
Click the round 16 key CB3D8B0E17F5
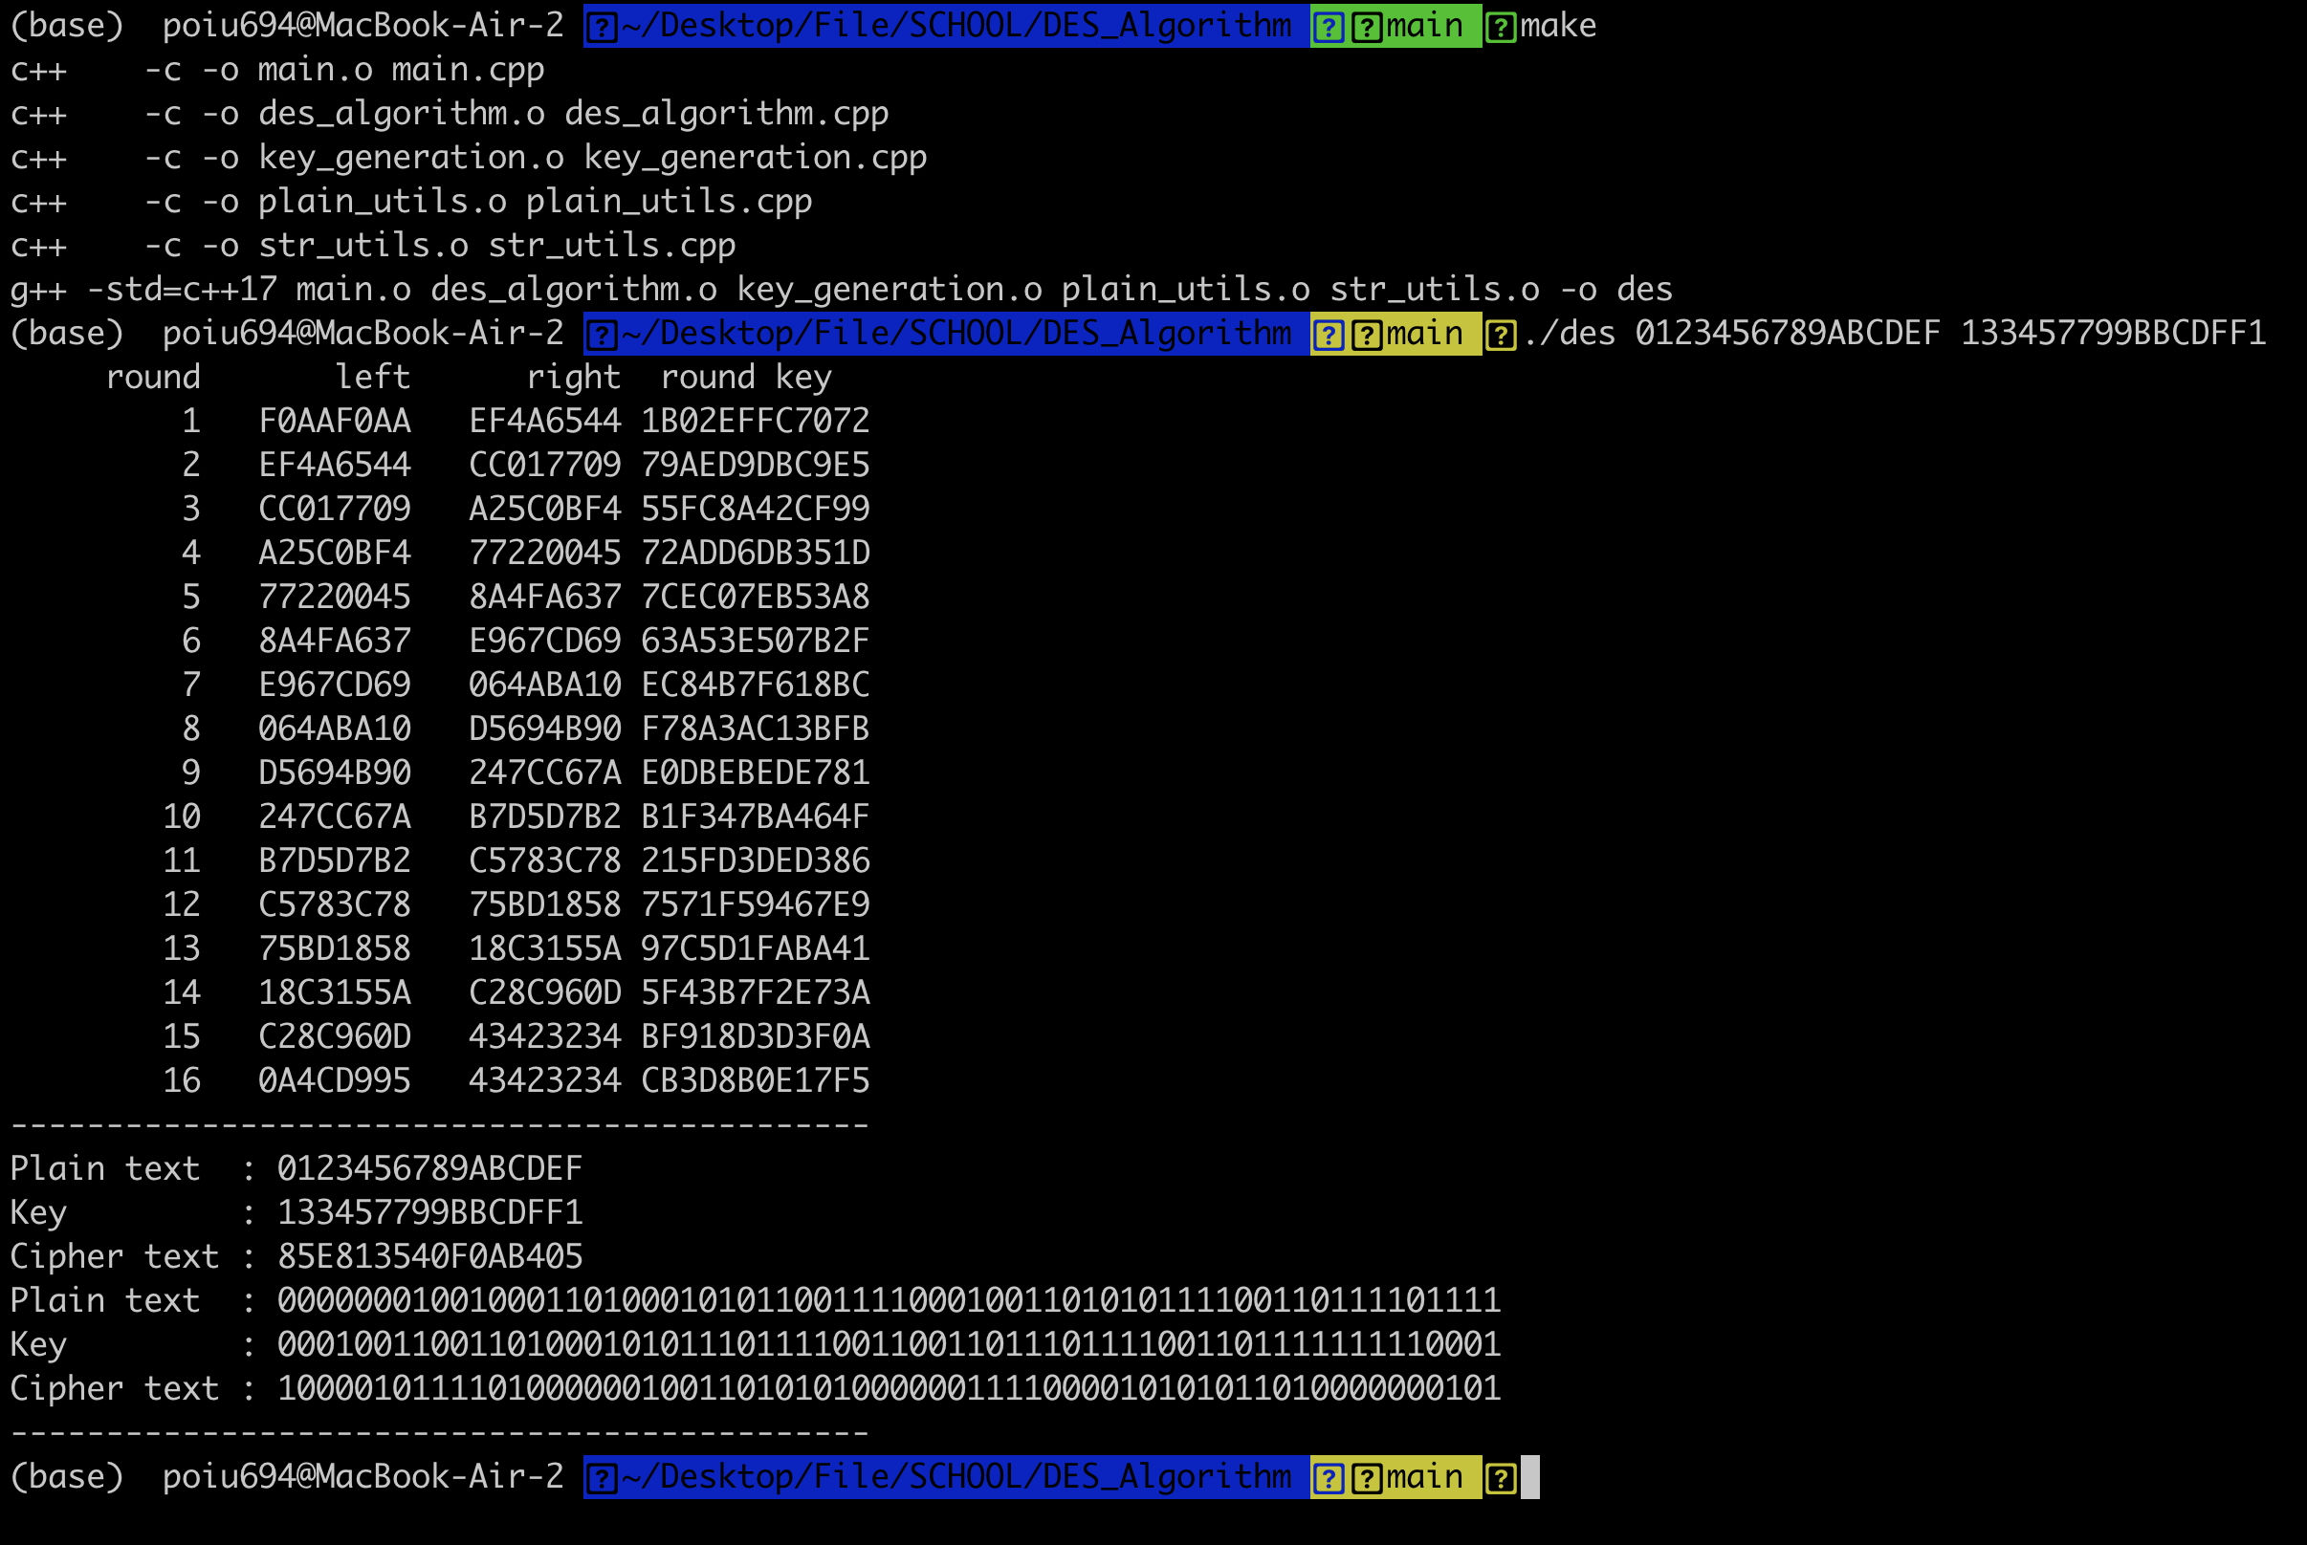click(755, 1081)
